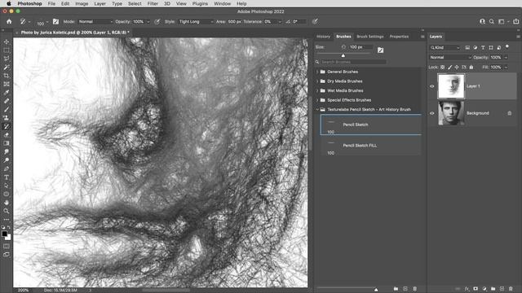Select the Eyedropper tool
Viewport: 522px width, 293px height.
(x=7, y=93)
